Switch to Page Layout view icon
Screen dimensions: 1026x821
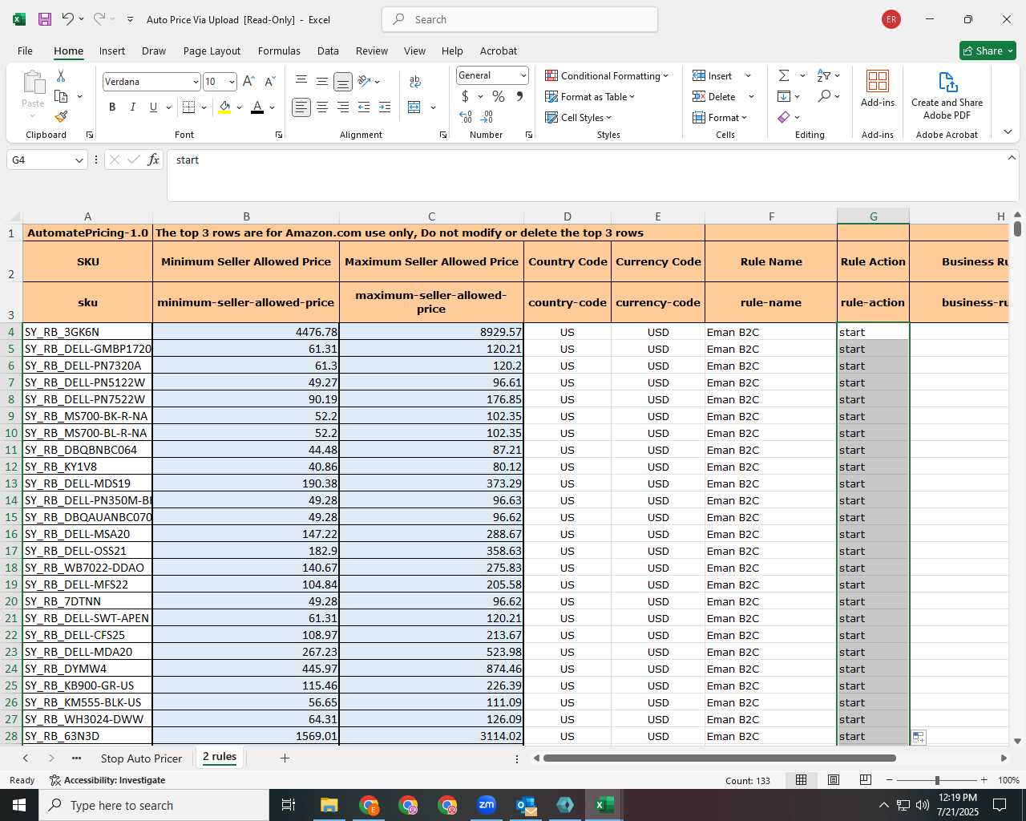(834, 780)
